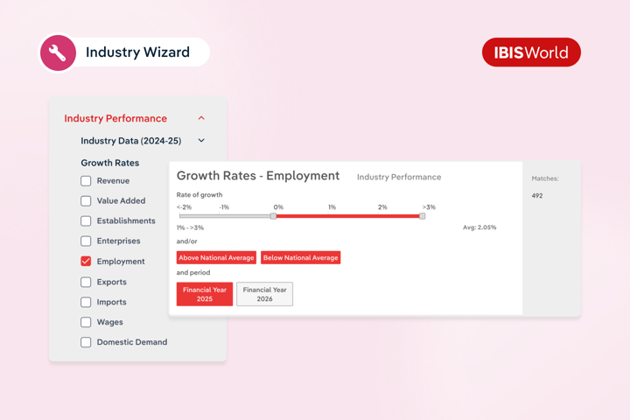Tick the Domestic Demand checkbox
Viewport: 630px width, 420px height.
pos(86,343)
